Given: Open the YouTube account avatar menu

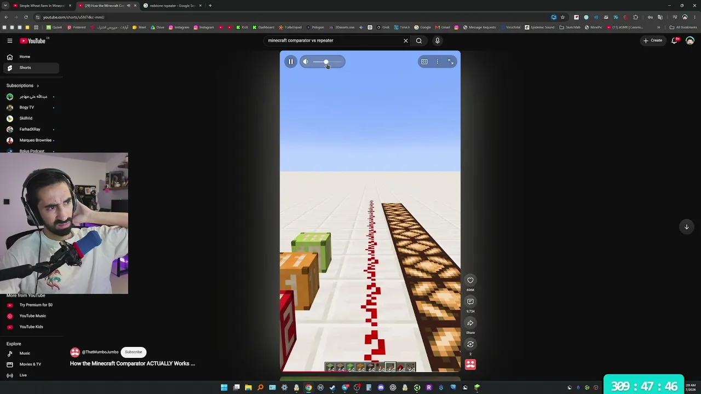Looking at the screenshot, I should (x=690, y=40).
